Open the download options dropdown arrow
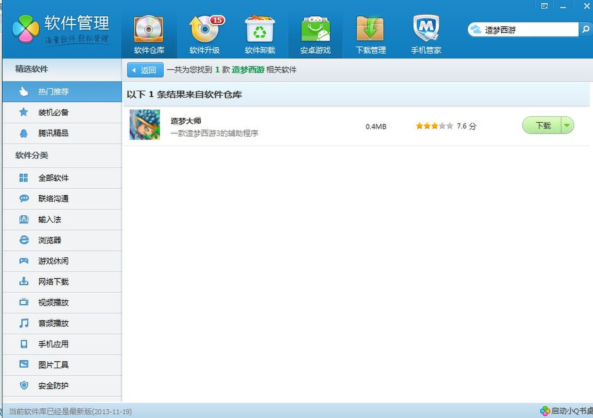 click(567, 125)
